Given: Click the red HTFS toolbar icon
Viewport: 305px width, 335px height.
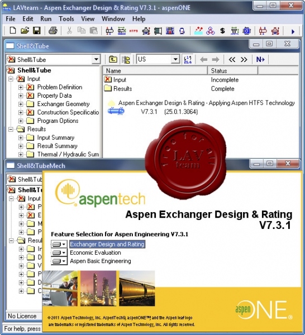Looking at the screenshot, I should click(x=134, y=31).
